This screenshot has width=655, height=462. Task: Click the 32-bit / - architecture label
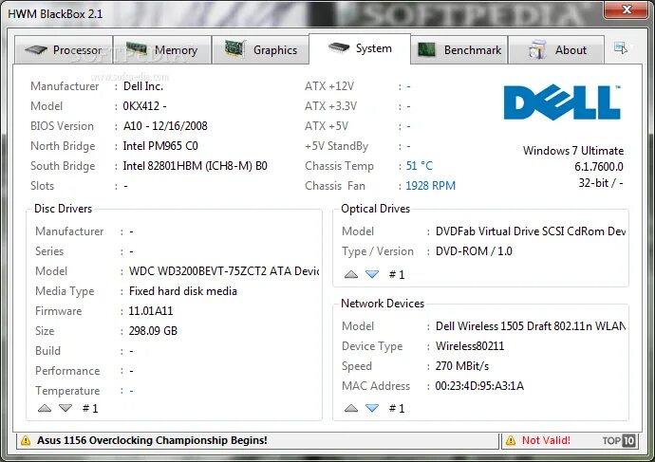[601, 183]
